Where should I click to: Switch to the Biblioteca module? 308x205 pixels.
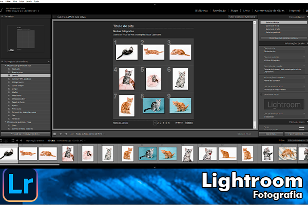click(201, 11)
